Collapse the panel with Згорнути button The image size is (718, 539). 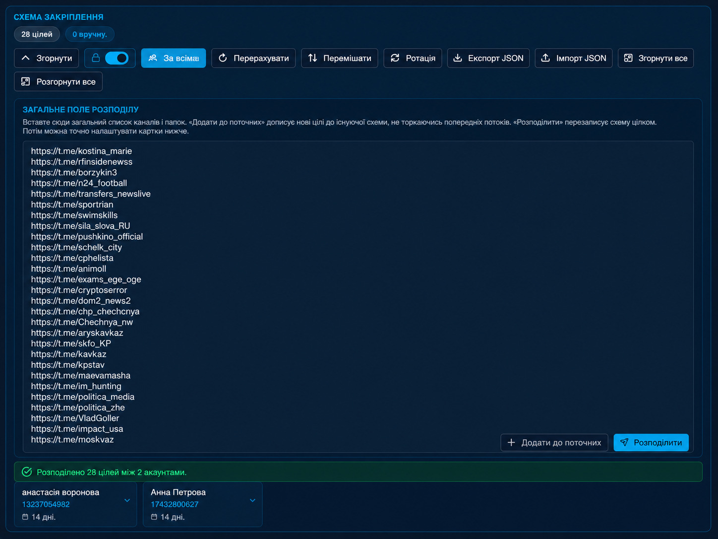tap(47, 58)
